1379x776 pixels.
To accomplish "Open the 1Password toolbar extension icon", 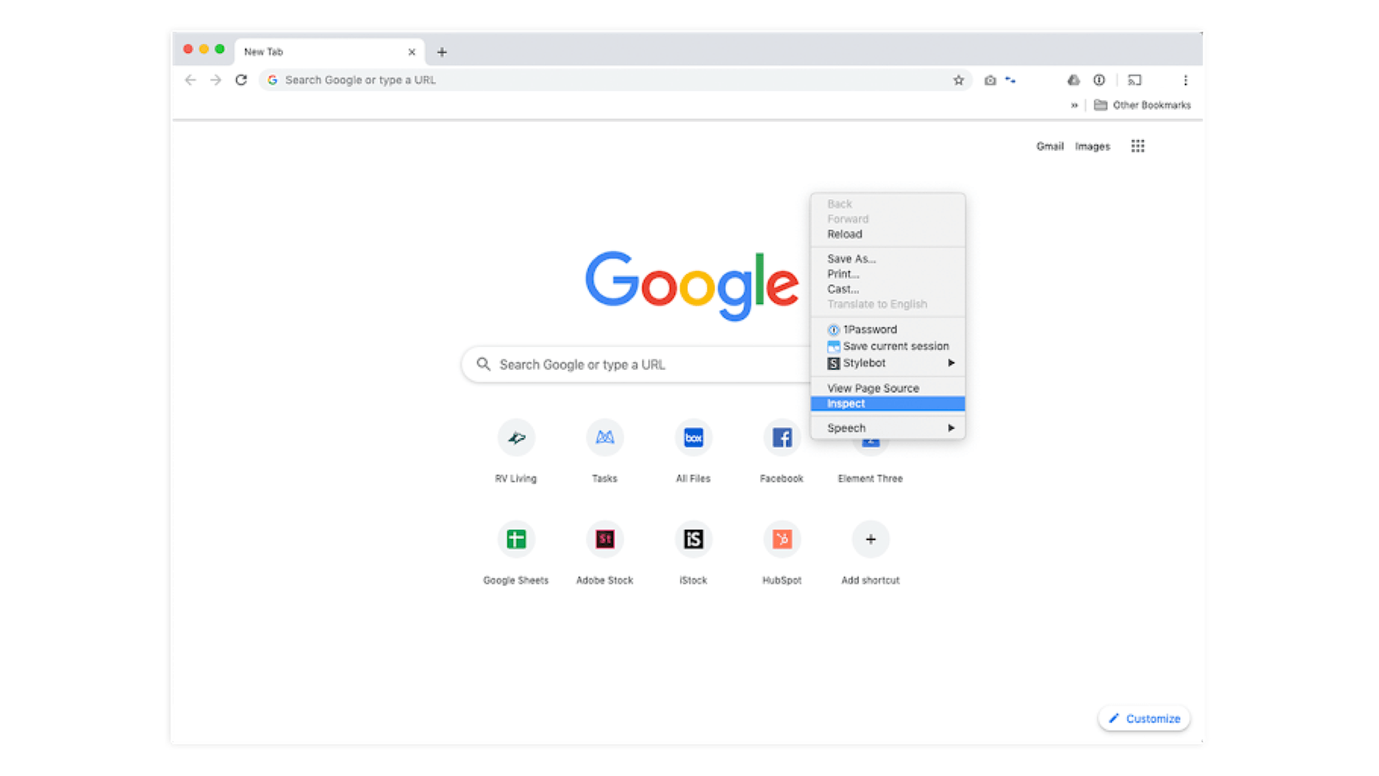I will (x=1099, y=80).
